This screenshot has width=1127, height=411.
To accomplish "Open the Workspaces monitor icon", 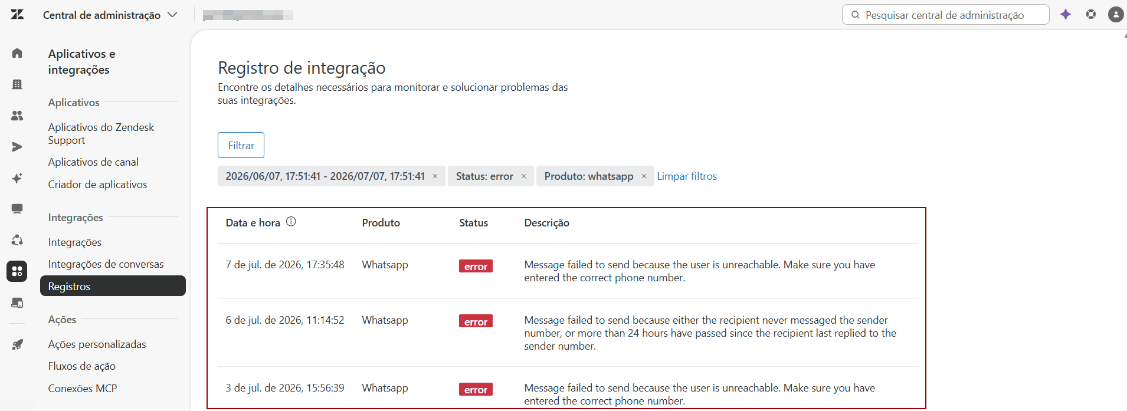I will (x=17, y=209).
